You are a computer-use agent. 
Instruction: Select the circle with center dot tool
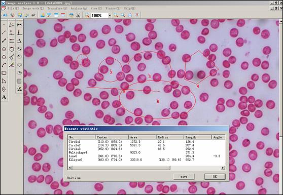(4, 49)
